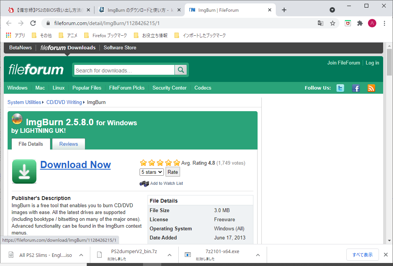The width and height of the screenshot is (393, 266).
Task: Close the ImgBurn download guide tab
Action: click(179, 10)
